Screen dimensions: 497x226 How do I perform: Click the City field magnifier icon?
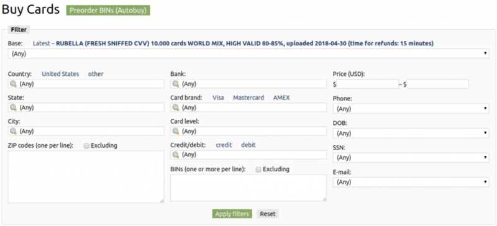pyautogui.click(x=13, y=131)
